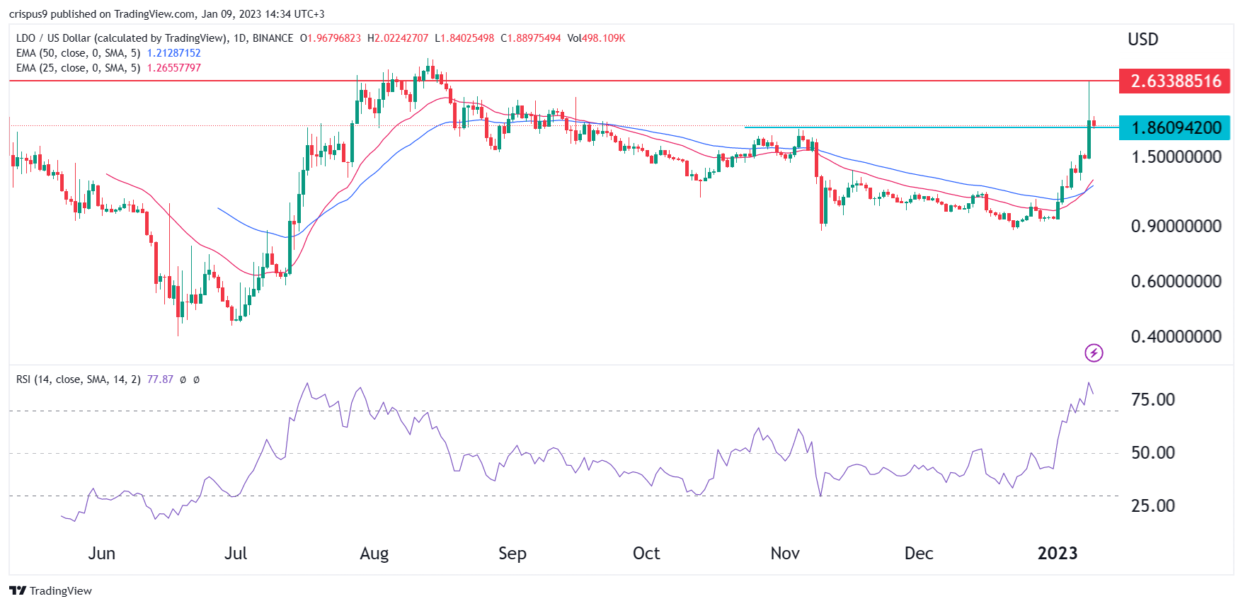Click the purple lightning bolt icon
The image size is (1243, 606).
click(1094, 353)
